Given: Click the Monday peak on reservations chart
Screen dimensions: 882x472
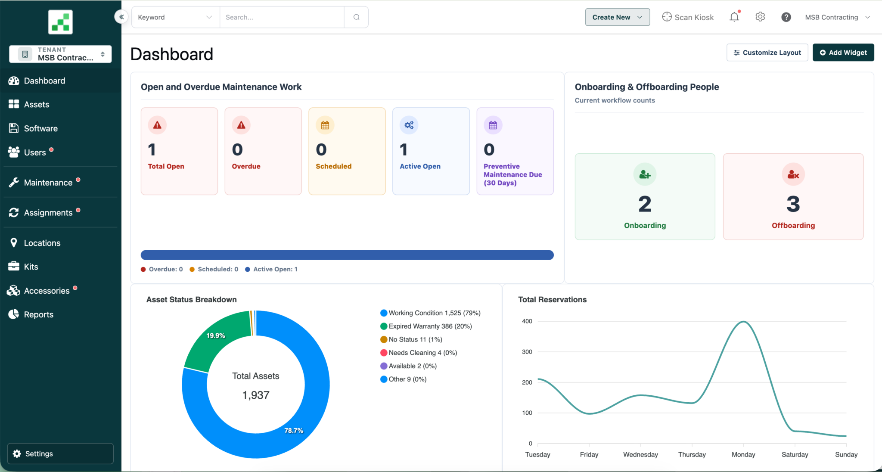Looking at the screenshot, I should 743,322.
